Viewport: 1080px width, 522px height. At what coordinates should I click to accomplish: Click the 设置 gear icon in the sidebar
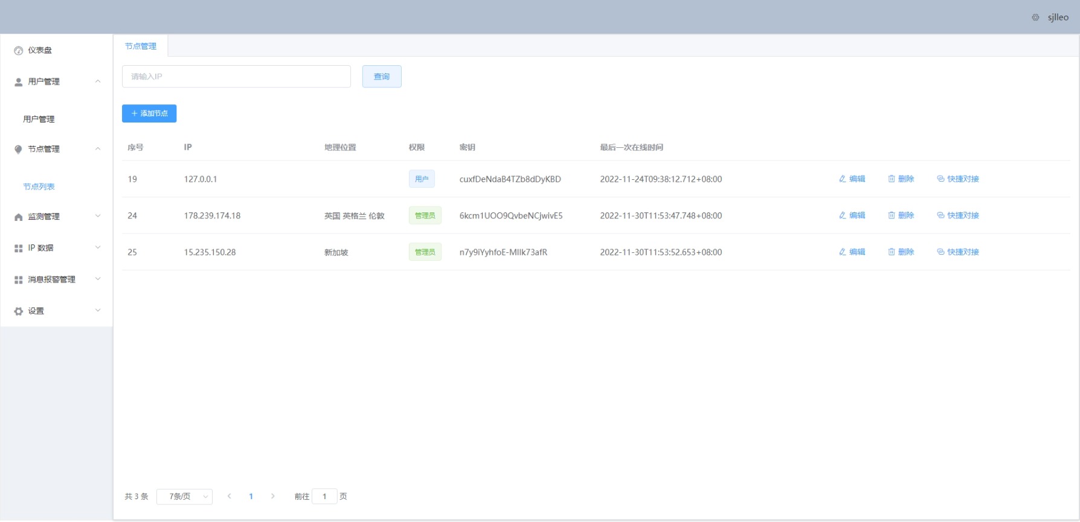point(19,311)
